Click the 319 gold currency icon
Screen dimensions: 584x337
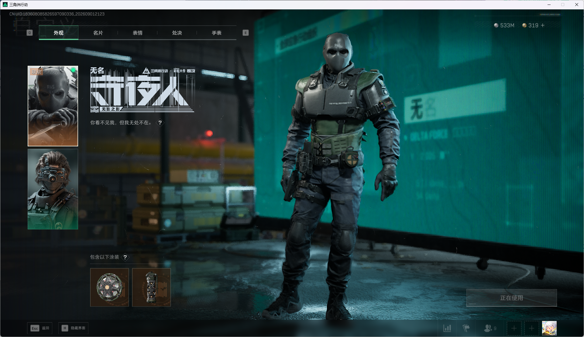point(524,25)
